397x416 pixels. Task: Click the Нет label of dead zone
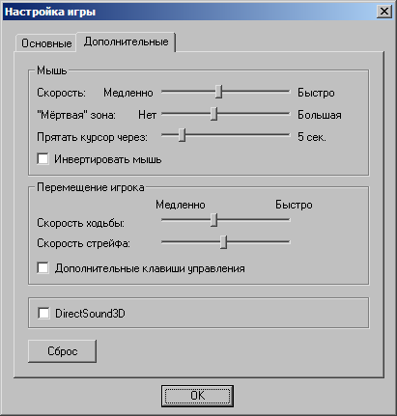point(147,115)
